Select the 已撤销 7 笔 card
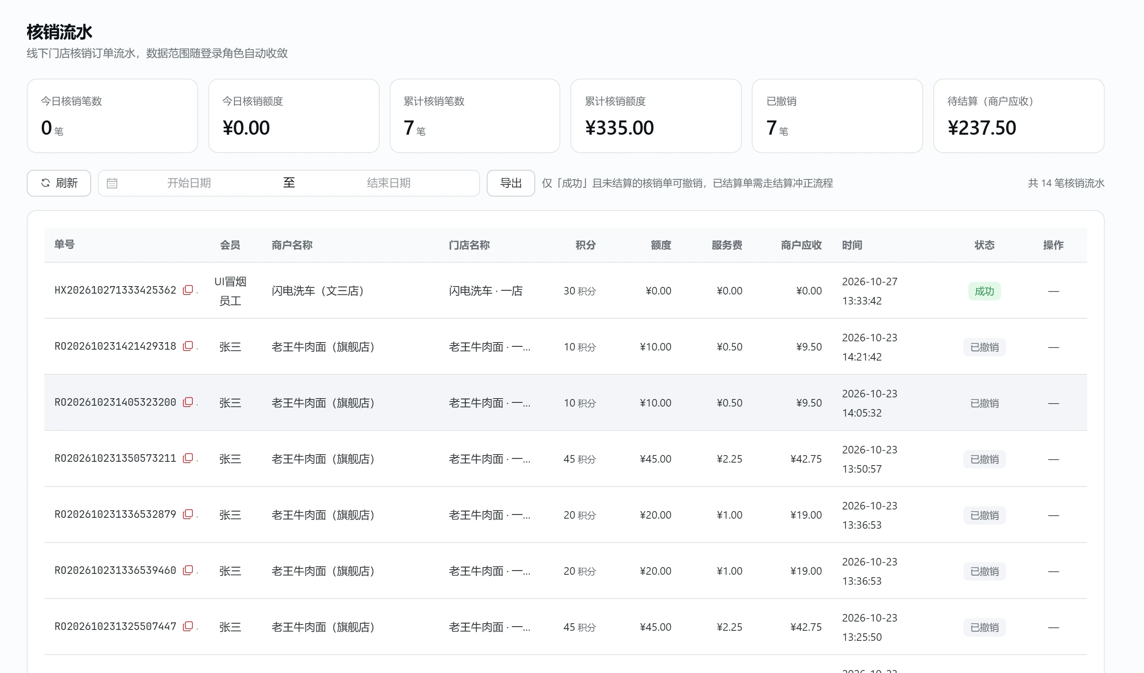Image resolution: width=1144 pixels, height=673 pixels. click(x=837, y=116)
